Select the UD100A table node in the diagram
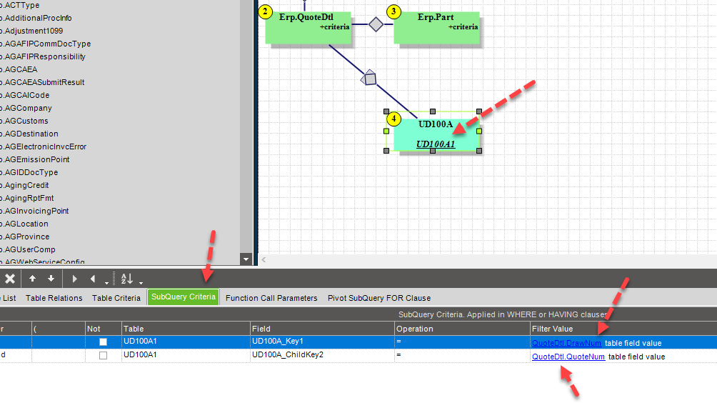 pos(436,134)
